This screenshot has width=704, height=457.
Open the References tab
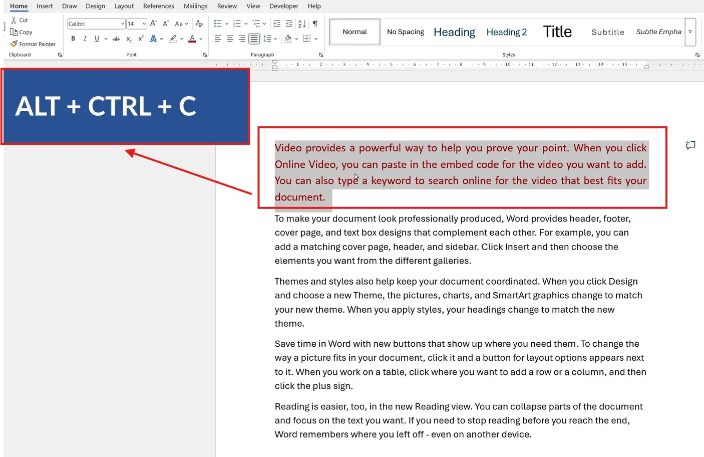click(x=159, y=6)
